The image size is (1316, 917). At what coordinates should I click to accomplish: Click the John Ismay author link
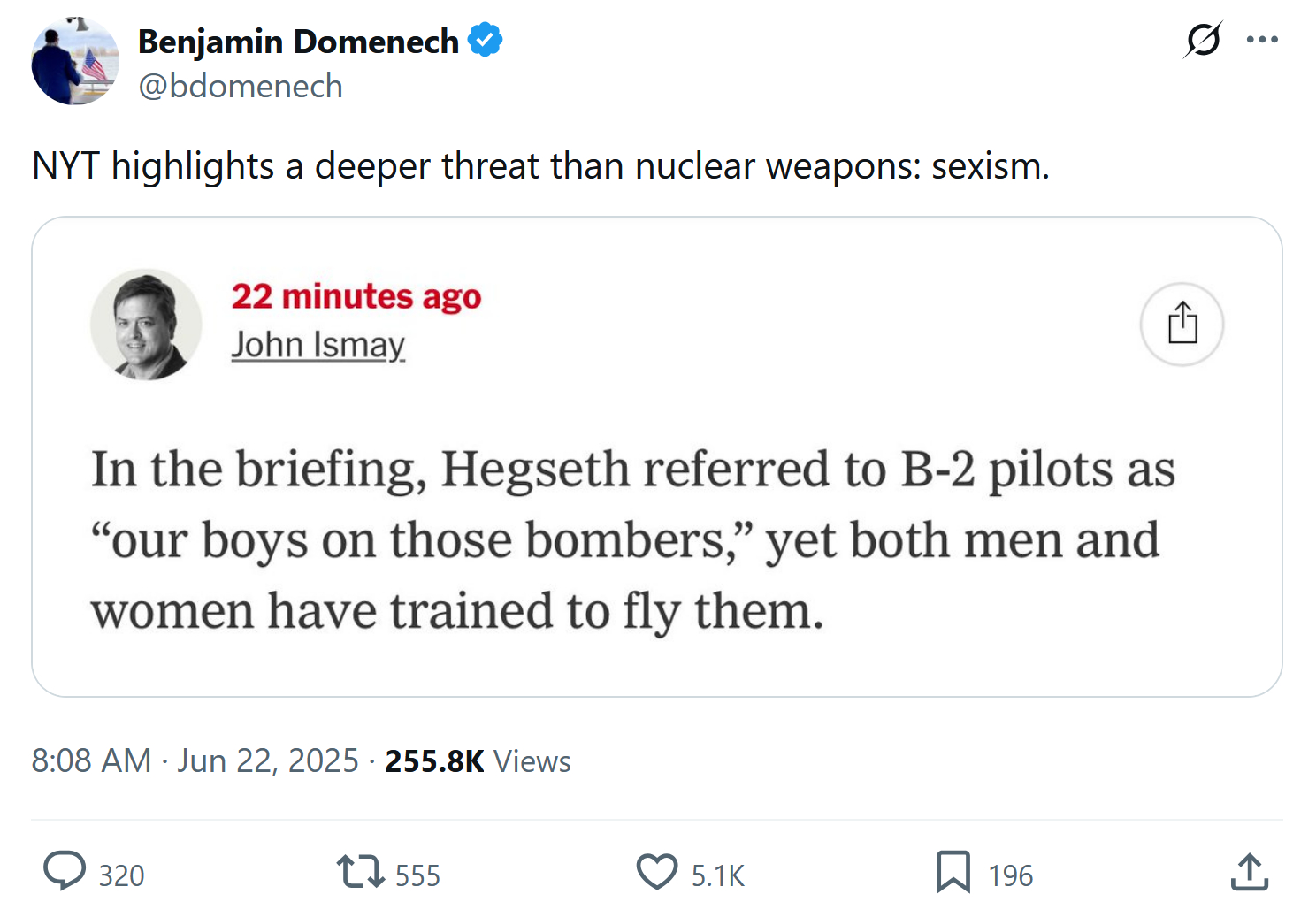tap(318, 344)
